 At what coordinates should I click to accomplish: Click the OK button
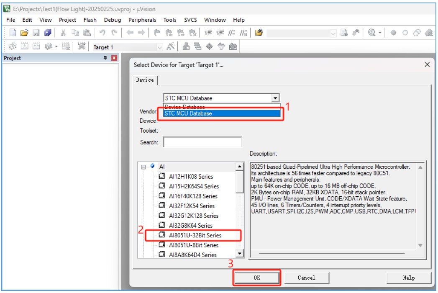click(257, 278)
